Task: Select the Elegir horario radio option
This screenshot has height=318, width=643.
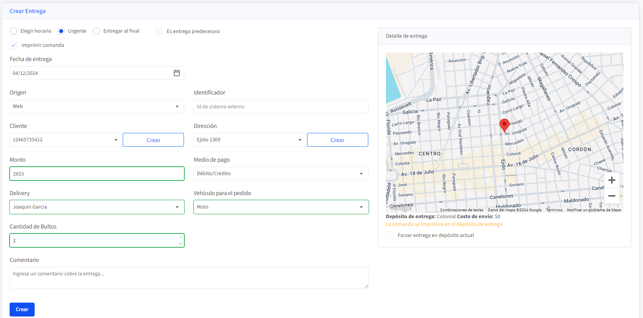Action: [13, 31]
